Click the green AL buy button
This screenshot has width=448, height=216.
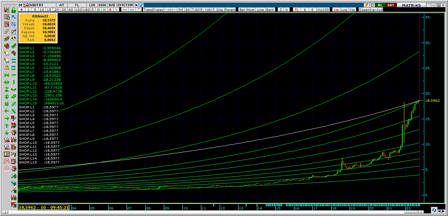[x=380, y=5]
